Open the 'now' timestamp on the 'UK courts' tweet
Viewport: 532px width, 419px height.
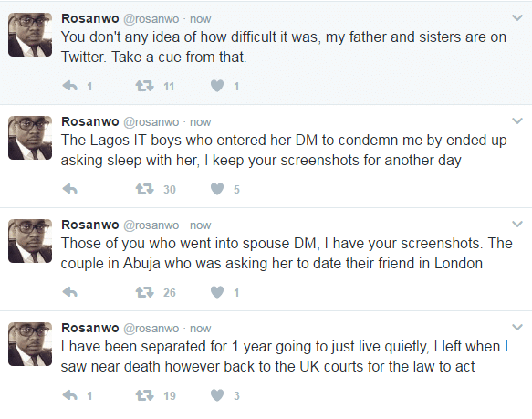[200, 329]
